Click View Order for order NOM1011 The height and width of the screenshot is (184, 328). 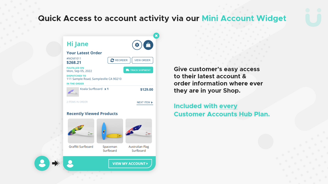pyautogui.click(x=142, y=60)
